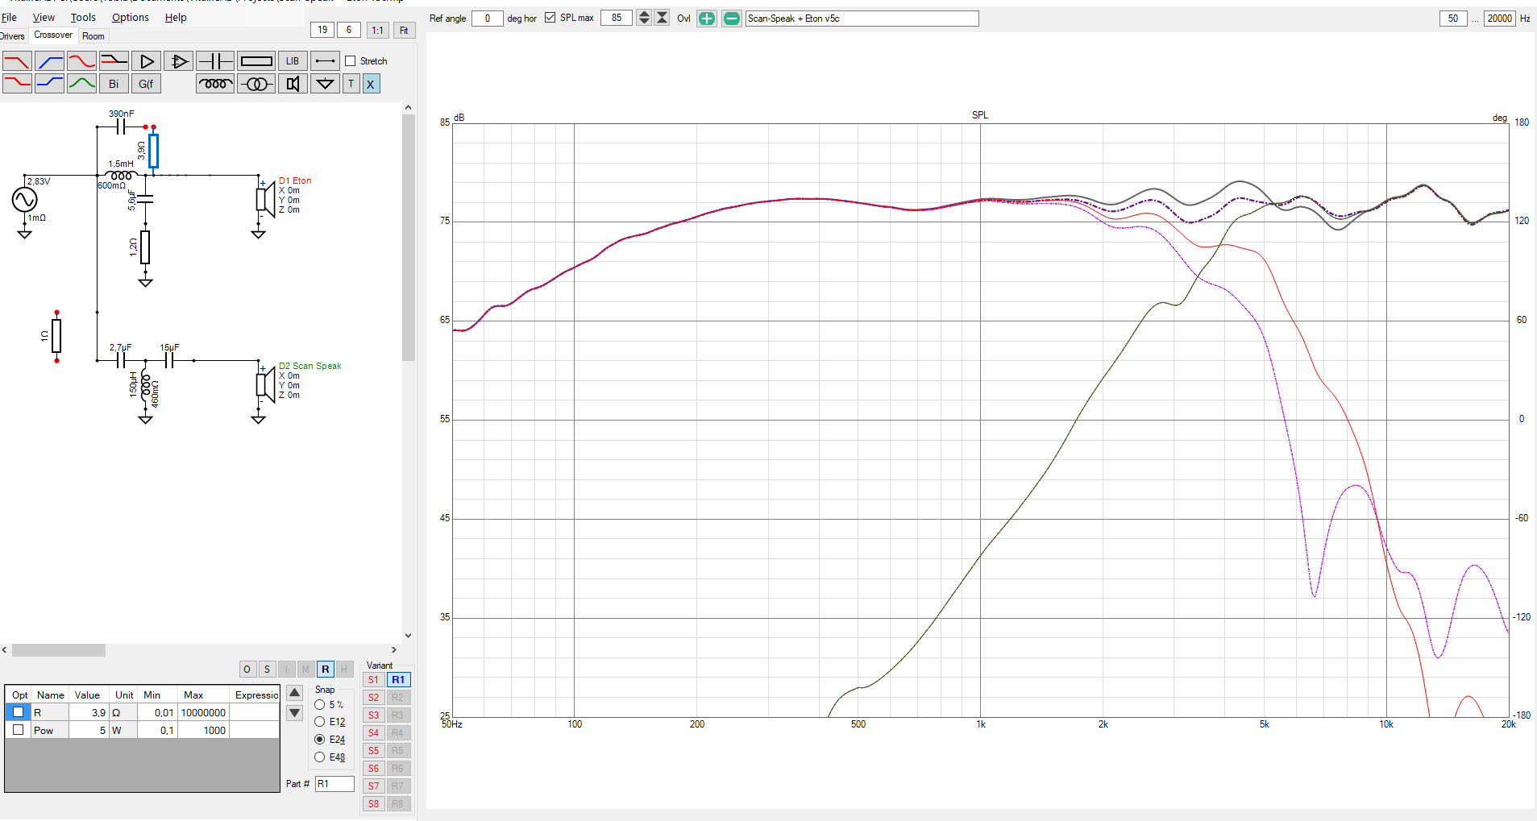Select variant S1
Viewport: 1537px width, 821px height.
tap(373, 680)
